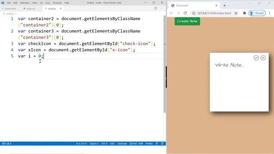Open the Selection menu
Screen dimensions: 274x154
click(25, 3)
